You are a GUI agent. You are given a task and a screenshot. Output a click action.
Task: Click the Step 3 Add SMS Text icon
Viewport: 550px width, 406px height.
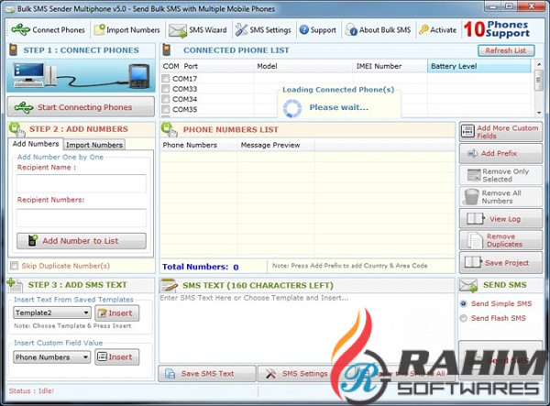(15, 285)
